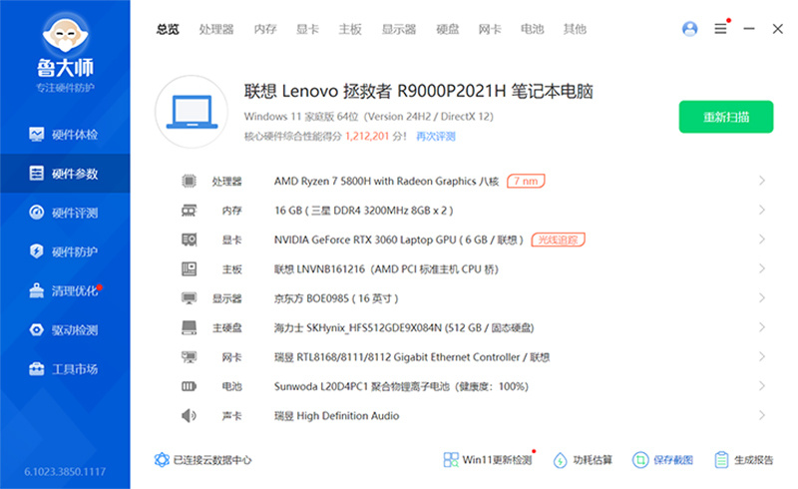Click the 再次评测 link
Screen dimensions: 798x489
436,136
